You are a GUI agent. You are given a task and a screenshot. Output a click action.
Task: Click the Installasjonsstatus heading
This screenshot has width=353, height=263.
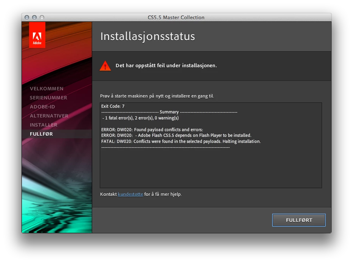[148, 36]
